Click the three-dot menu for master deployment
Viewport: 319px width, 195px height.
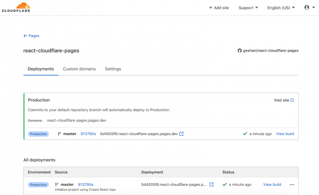292,185
